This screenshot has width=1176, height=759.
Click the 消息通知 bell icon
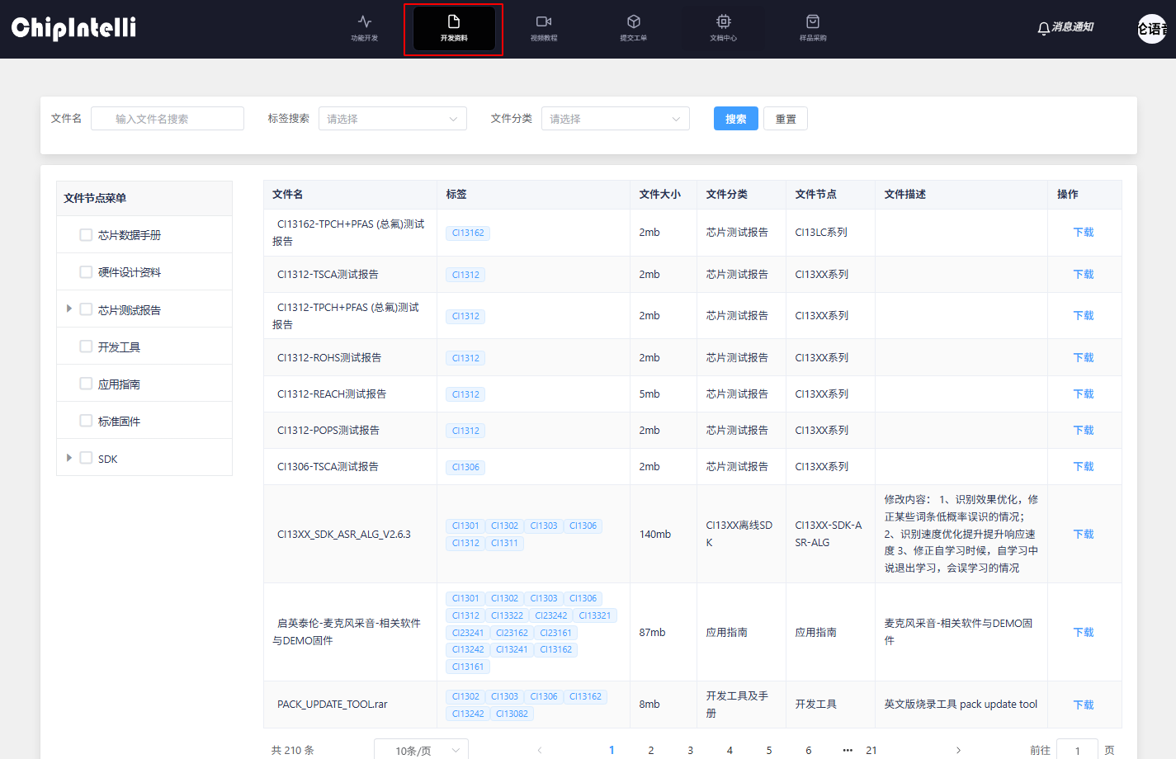pos(1044,28)
